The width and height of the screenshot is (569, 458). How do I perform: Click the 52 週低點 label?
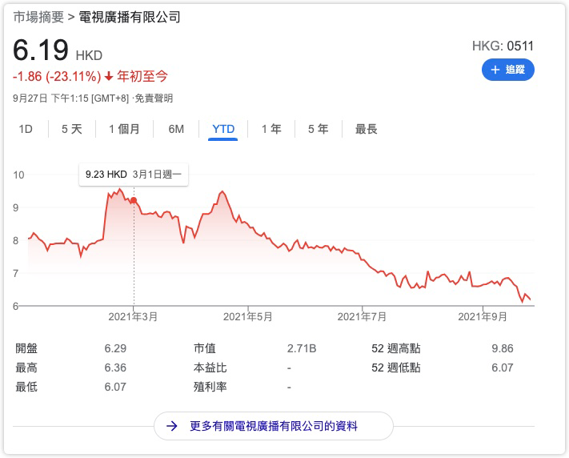396,368
